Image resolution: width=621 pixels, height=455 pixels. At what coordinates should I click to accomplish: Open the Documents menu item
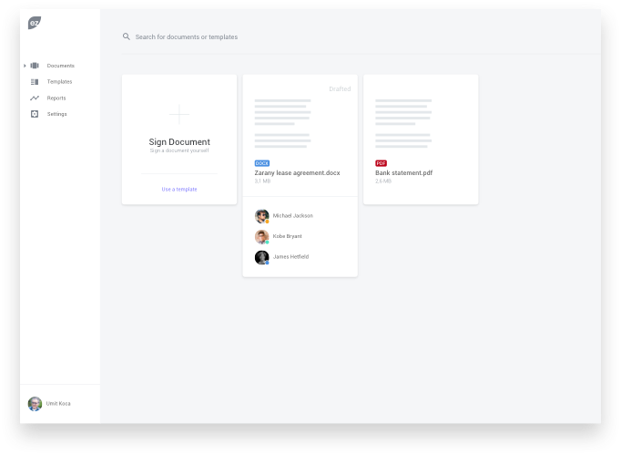pos(60,66)
